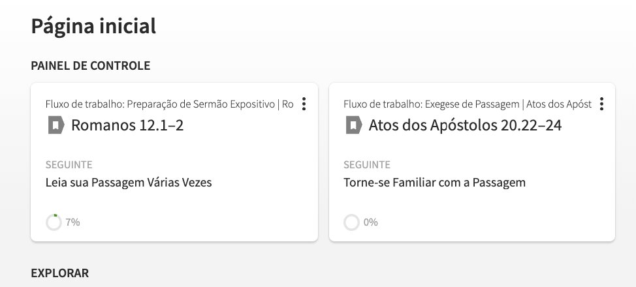
Task: Open the Atos dos Apóstolos 20.22–24 passage title
Action: click(465, 125)
